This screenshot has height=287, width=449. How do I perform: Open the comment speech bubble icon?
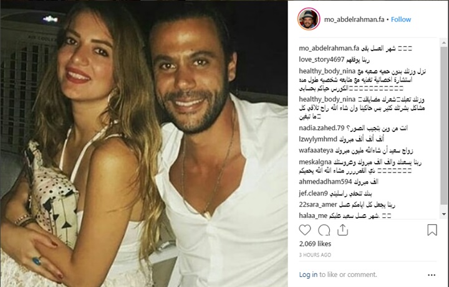(324, 230)
